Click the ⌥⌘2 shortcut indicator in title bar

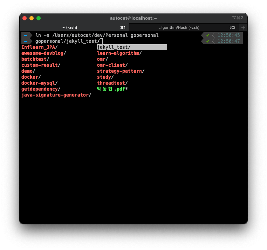pos(238,18)
